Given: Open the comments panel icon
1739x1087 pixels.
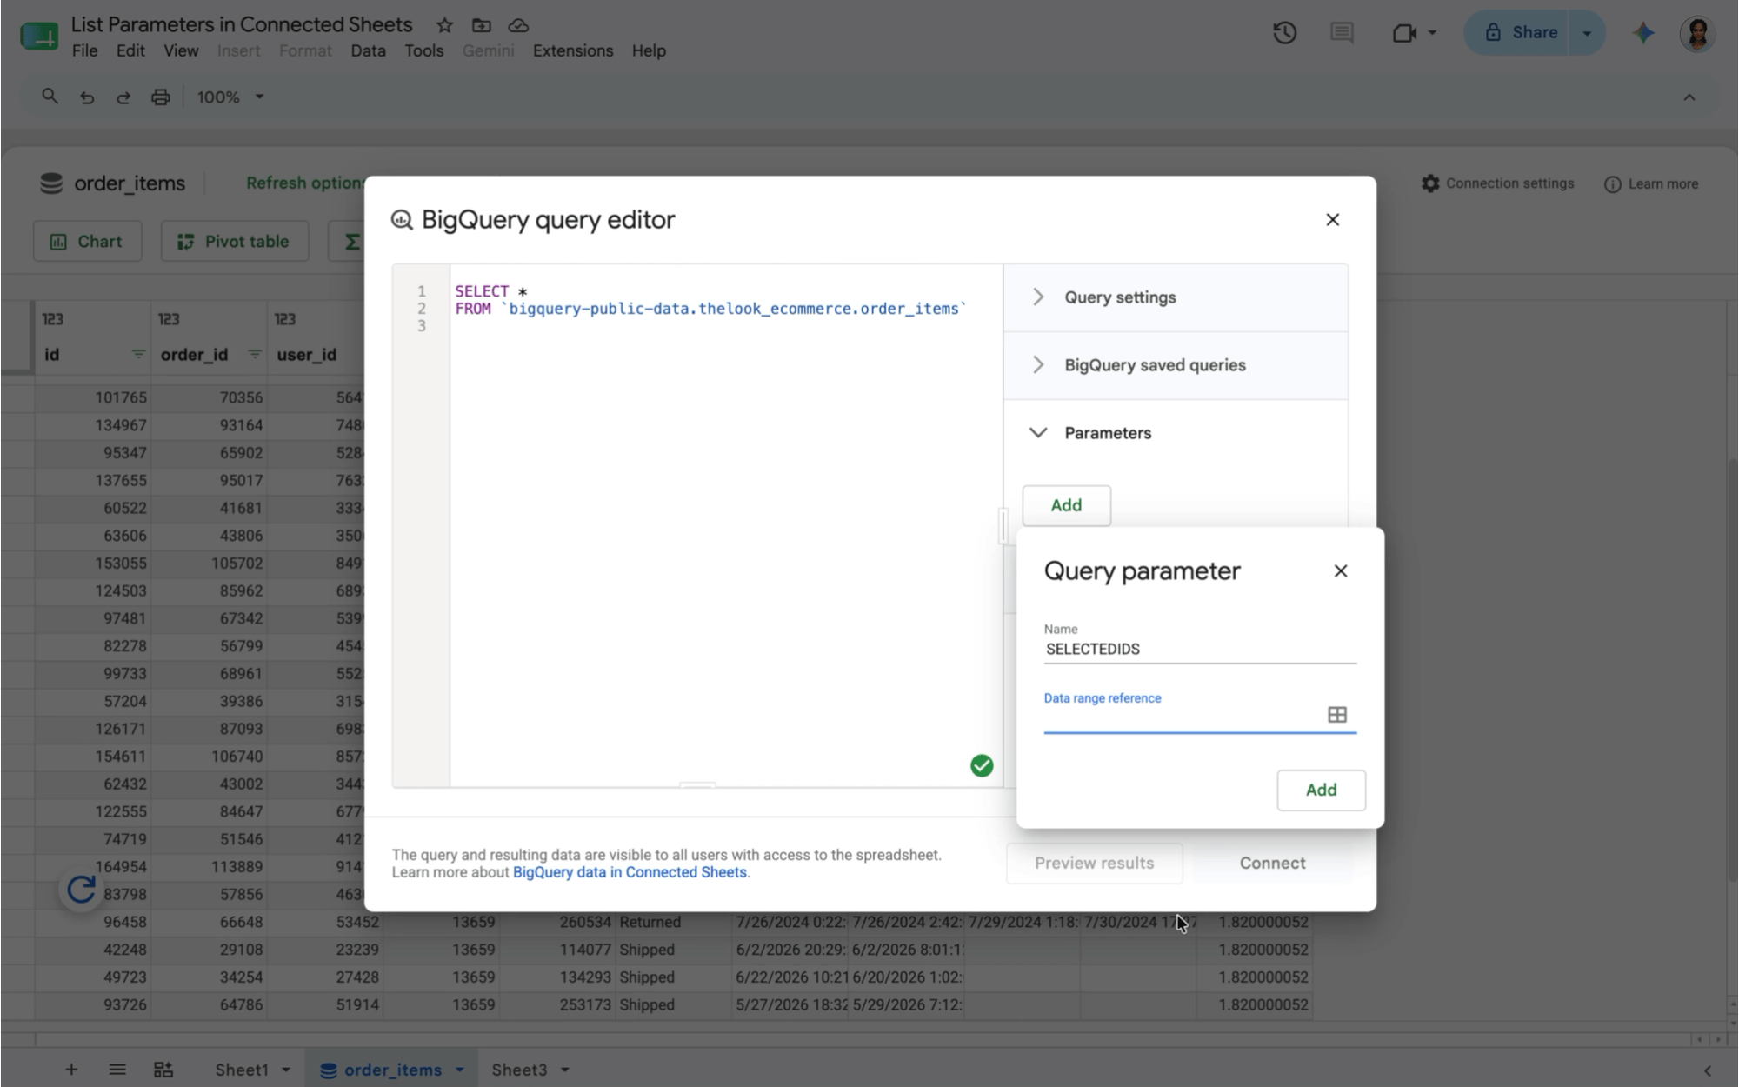Looking at the screenshot, I should 1342,33.
